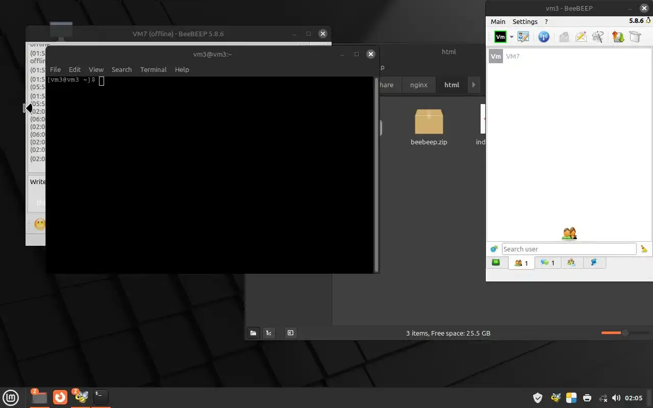
Task: Click the two-people icon in the user panel
Action: click(569, 234)
